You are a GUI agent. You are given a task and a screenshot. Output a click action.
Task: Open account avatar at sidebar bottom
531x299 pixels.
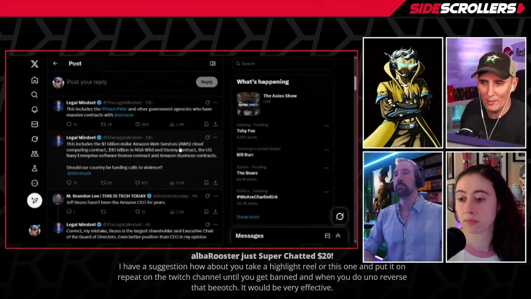34,230
